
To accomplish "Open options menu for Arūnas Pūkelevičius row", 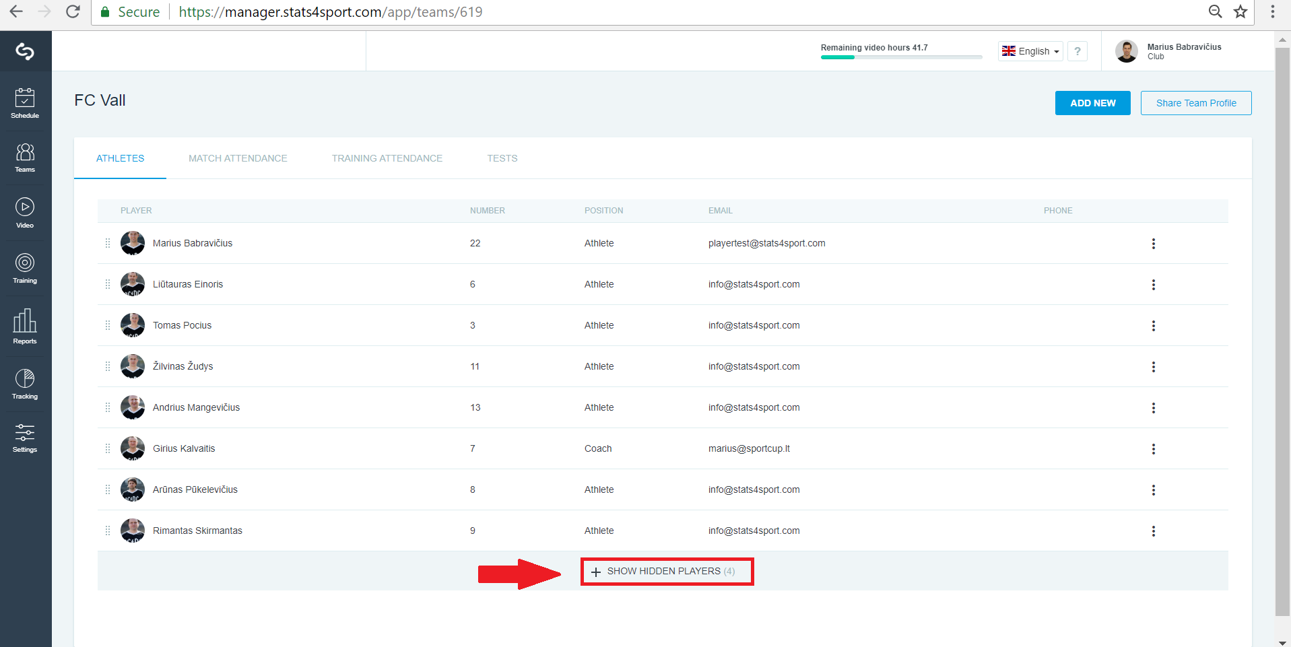I will click(x=1154, y=490).
